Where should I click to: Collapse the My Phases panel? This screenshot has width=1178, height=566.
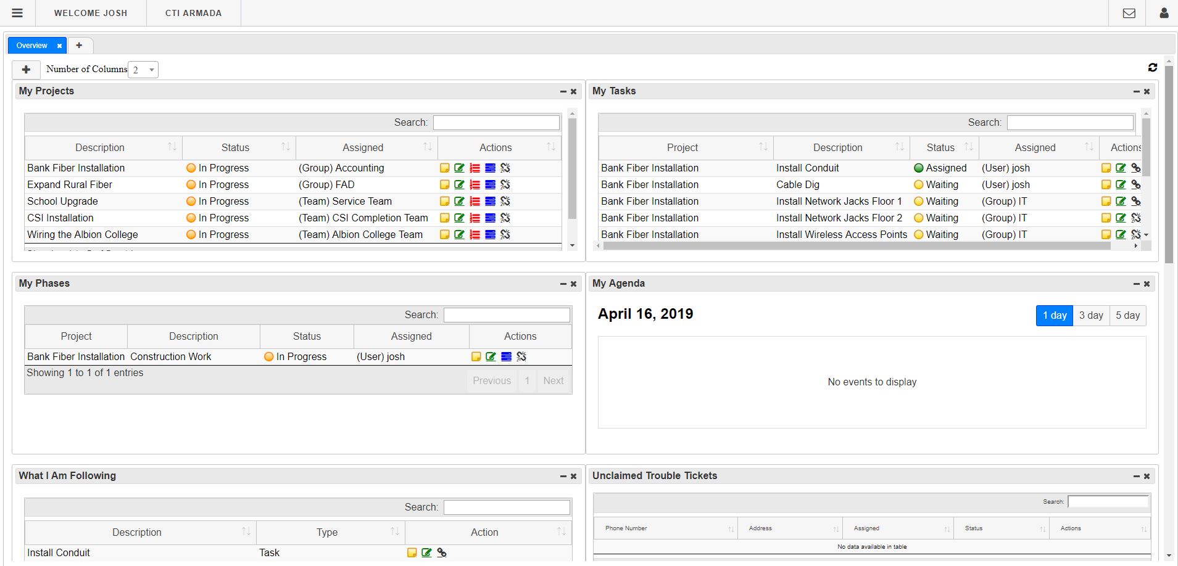(563, 284)
